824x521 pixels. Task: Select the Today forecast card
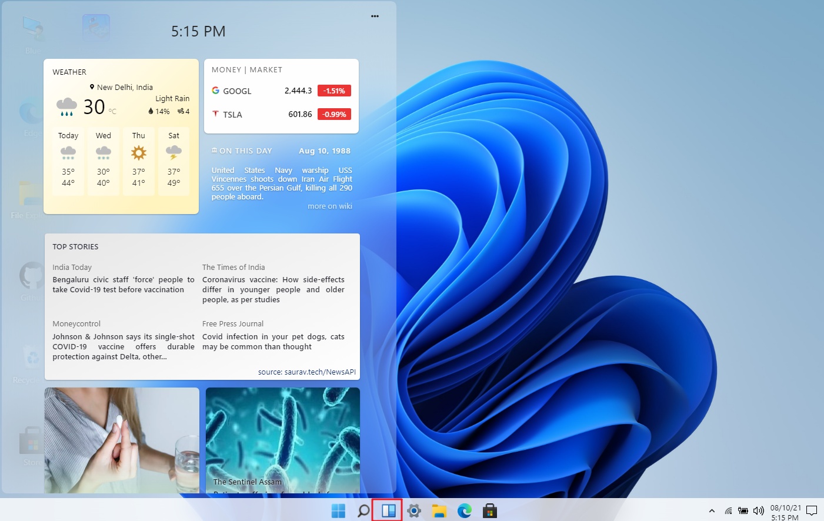click(x=68, y=162)
